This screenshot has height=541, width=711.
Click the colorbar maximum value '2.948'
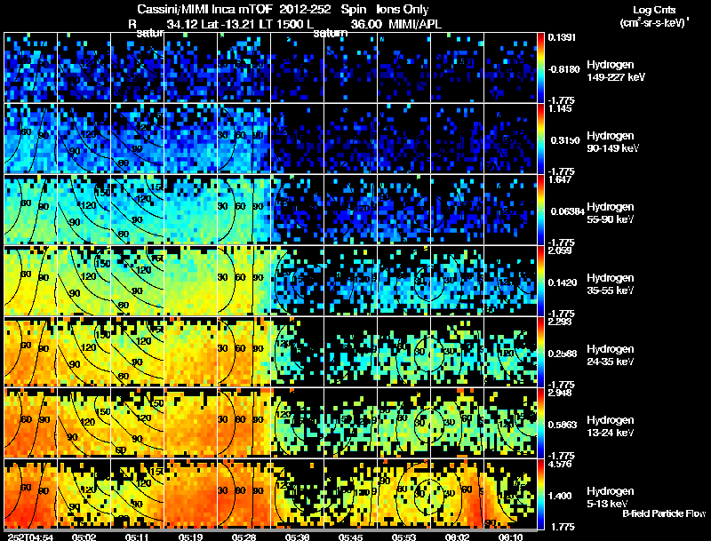pos(560,393)
